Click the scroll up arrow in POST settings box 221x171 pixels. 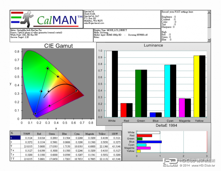click(x=209, y=12)
